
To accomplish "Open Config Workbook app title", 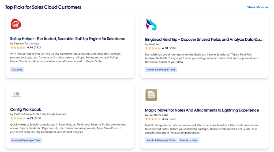I will coord(26,109).
